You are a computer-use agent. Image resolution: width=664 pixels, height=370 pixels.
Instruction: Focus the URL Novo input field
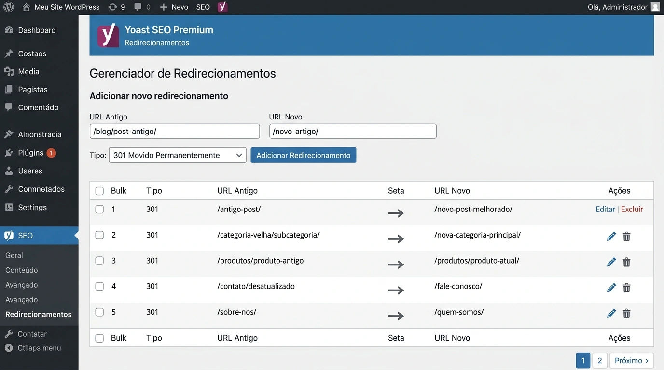pyautogui.click(x=353, y=131)
